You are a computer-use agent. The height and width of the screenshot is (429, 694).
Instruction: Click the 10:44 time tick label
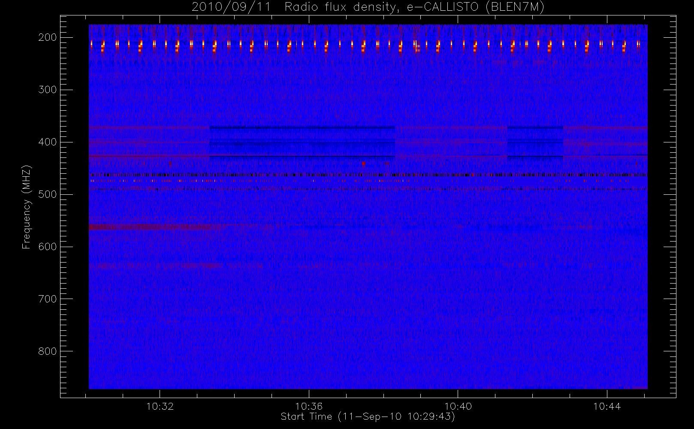[607, 406]
